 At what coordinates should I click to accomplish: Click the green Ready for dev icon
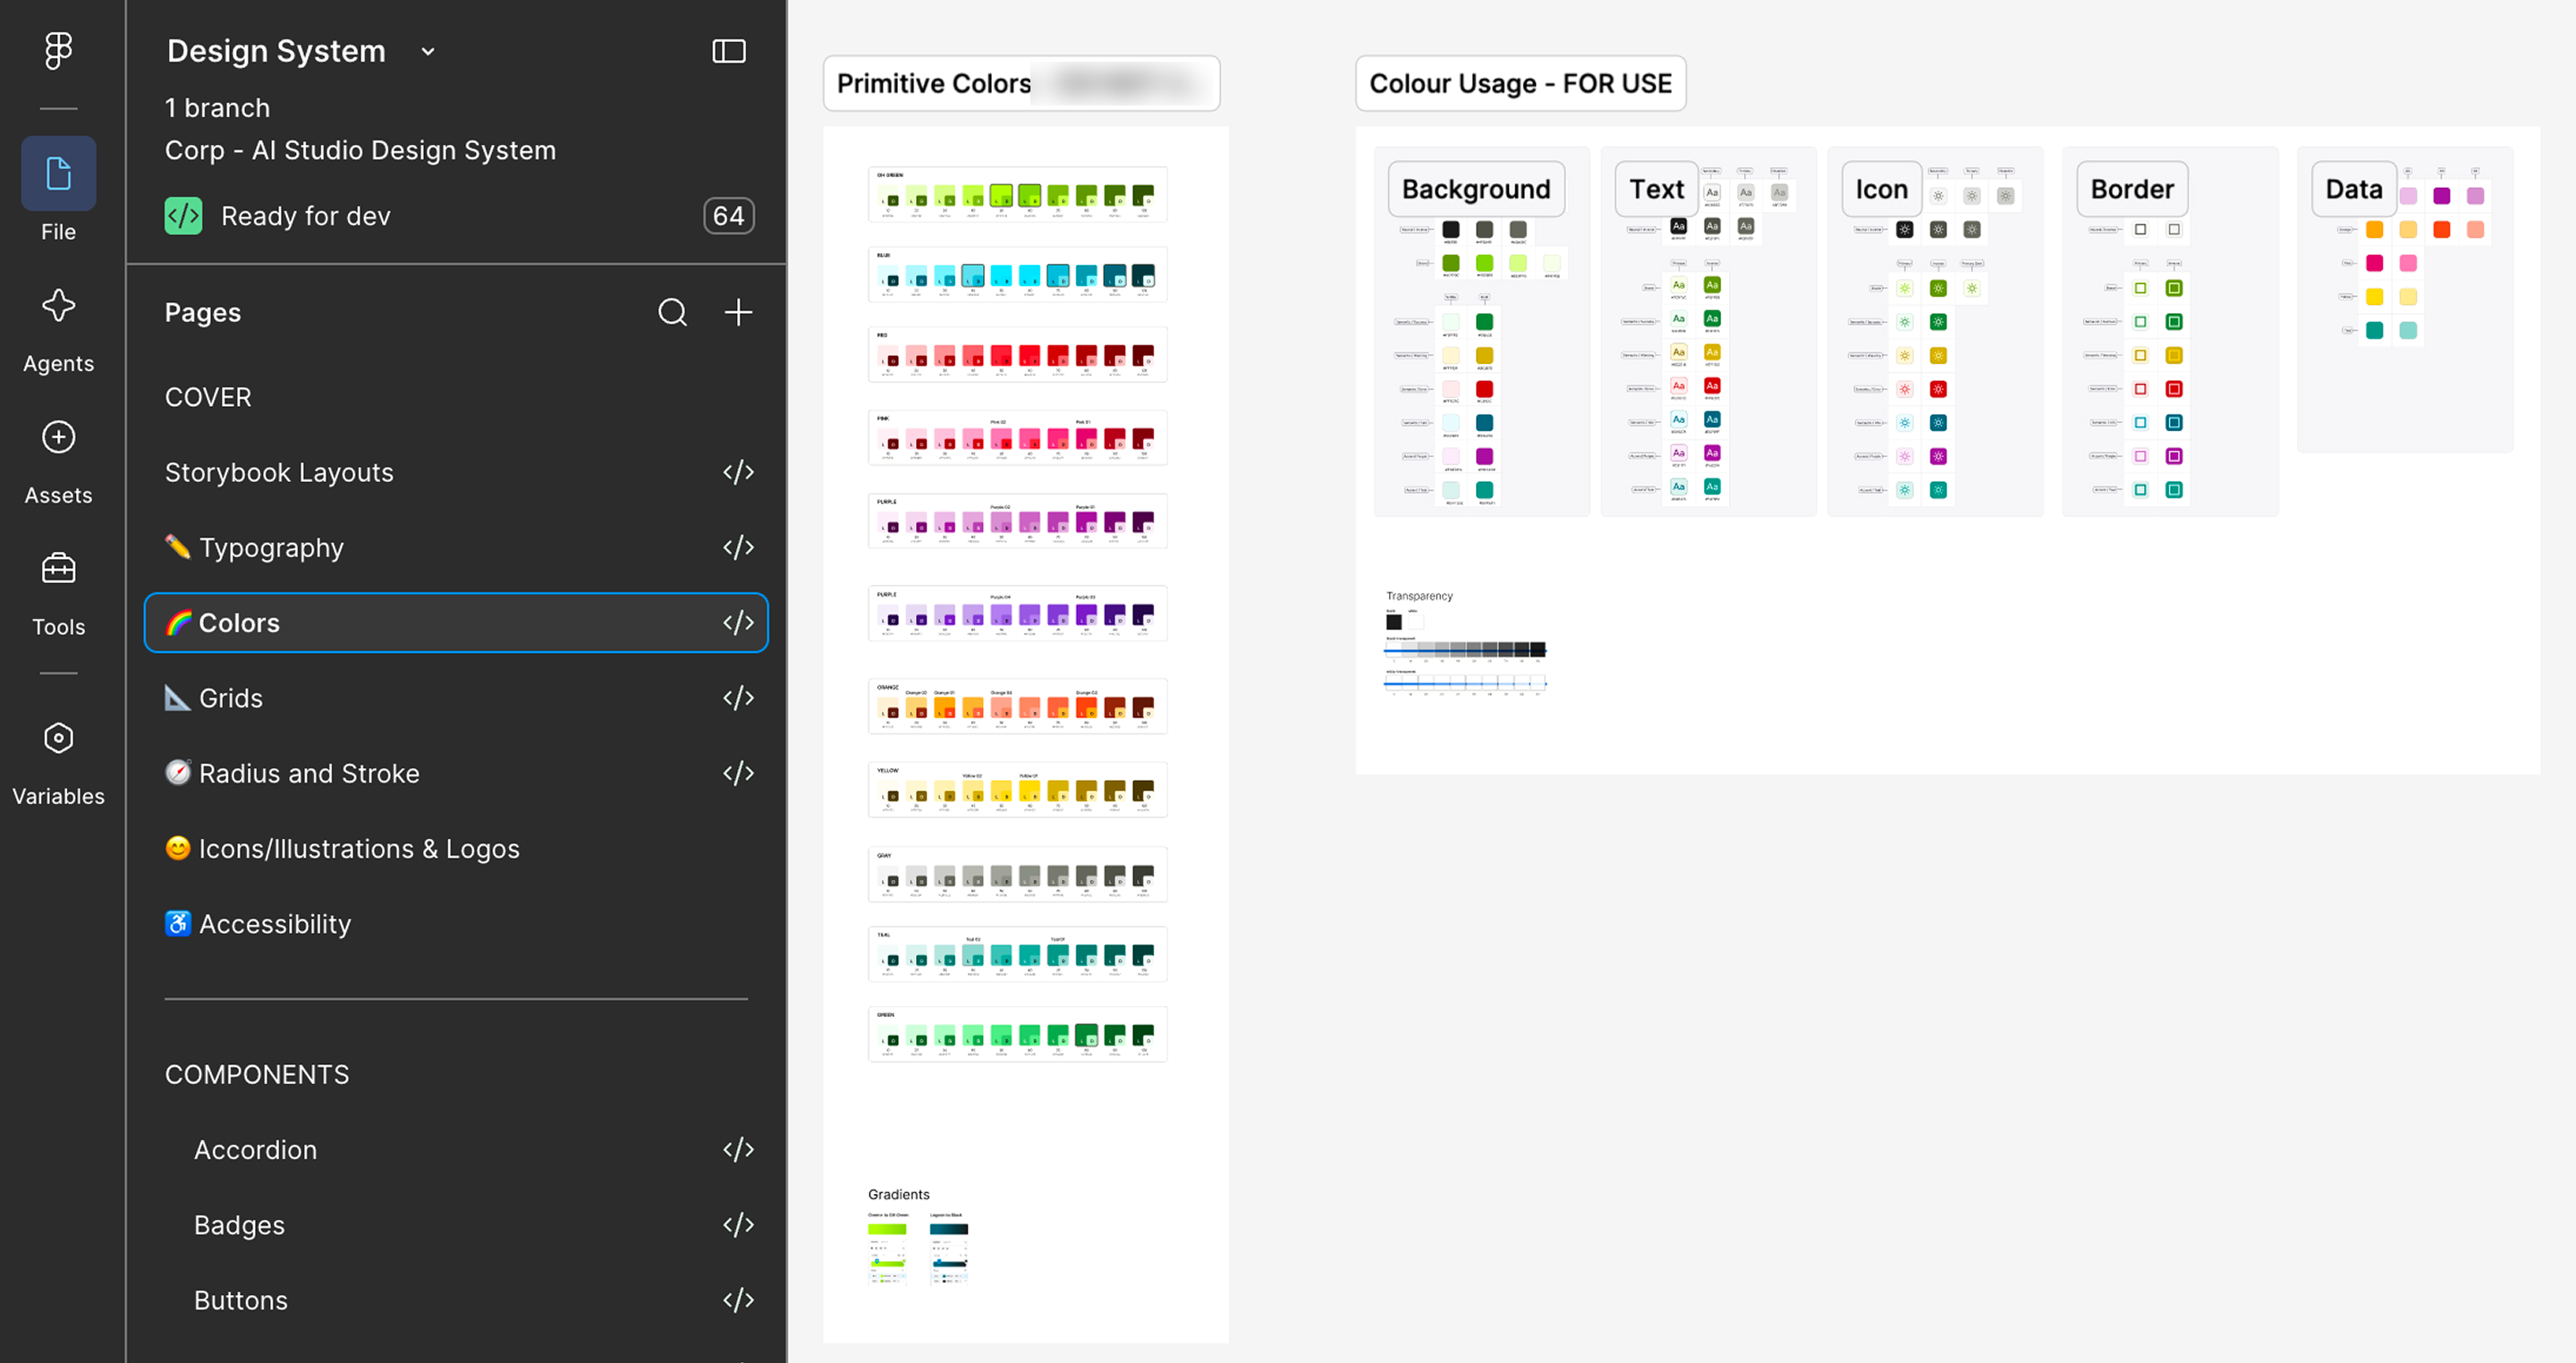183,216
